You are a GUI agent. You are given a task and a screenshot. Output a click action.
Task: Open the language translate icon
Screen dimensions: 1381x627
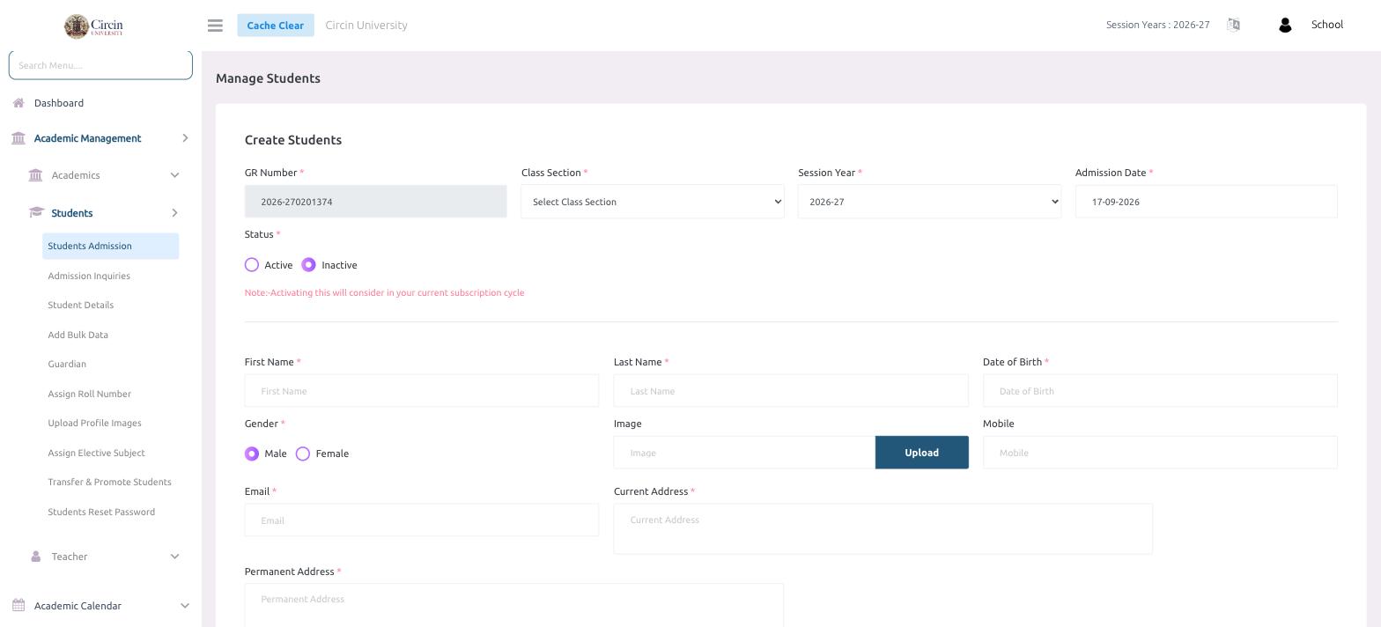click(1233, 25)
